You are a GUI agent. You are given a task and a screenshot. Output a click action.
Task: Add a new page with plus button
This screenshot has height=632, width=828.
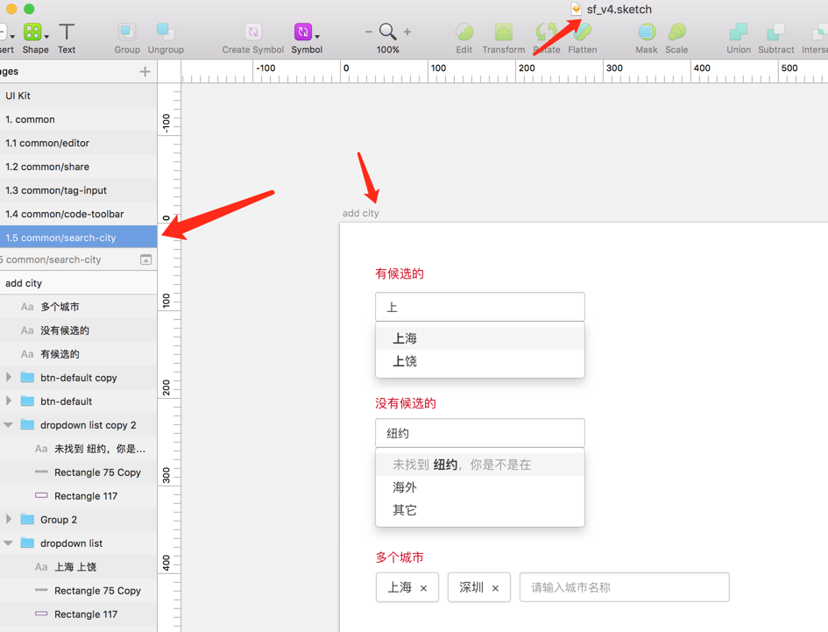(145, 72)
